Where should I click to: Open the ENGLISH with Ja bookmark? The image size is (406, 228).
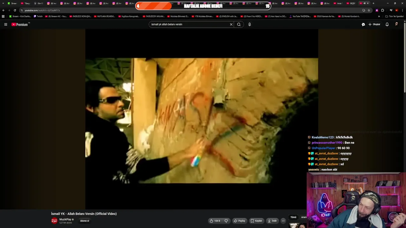tap(226, 16)
